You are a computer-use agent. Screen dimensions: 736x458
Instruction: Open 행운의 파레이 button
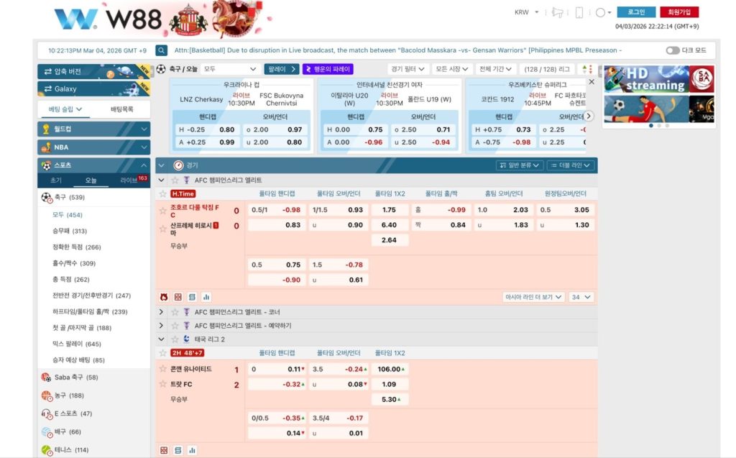point(328,69)
